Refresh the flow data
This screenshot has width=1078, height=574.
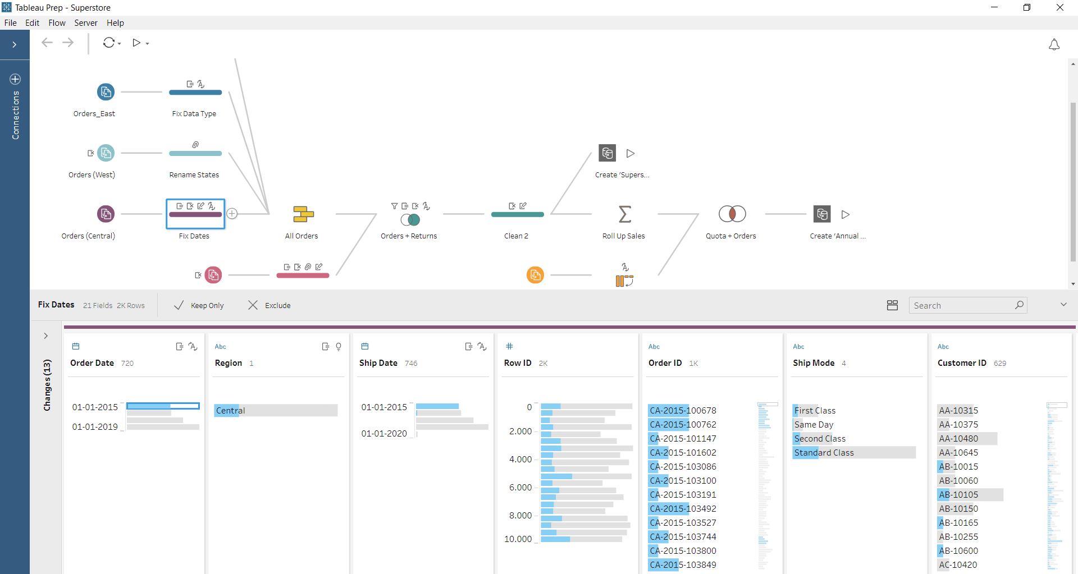109,43
